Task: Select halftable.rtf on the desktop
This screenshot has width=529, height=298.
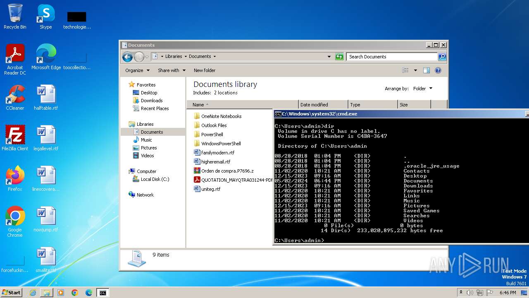Action: click(45, 98)
